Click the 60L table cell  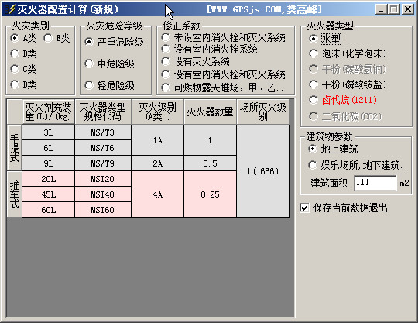(48, 210)
